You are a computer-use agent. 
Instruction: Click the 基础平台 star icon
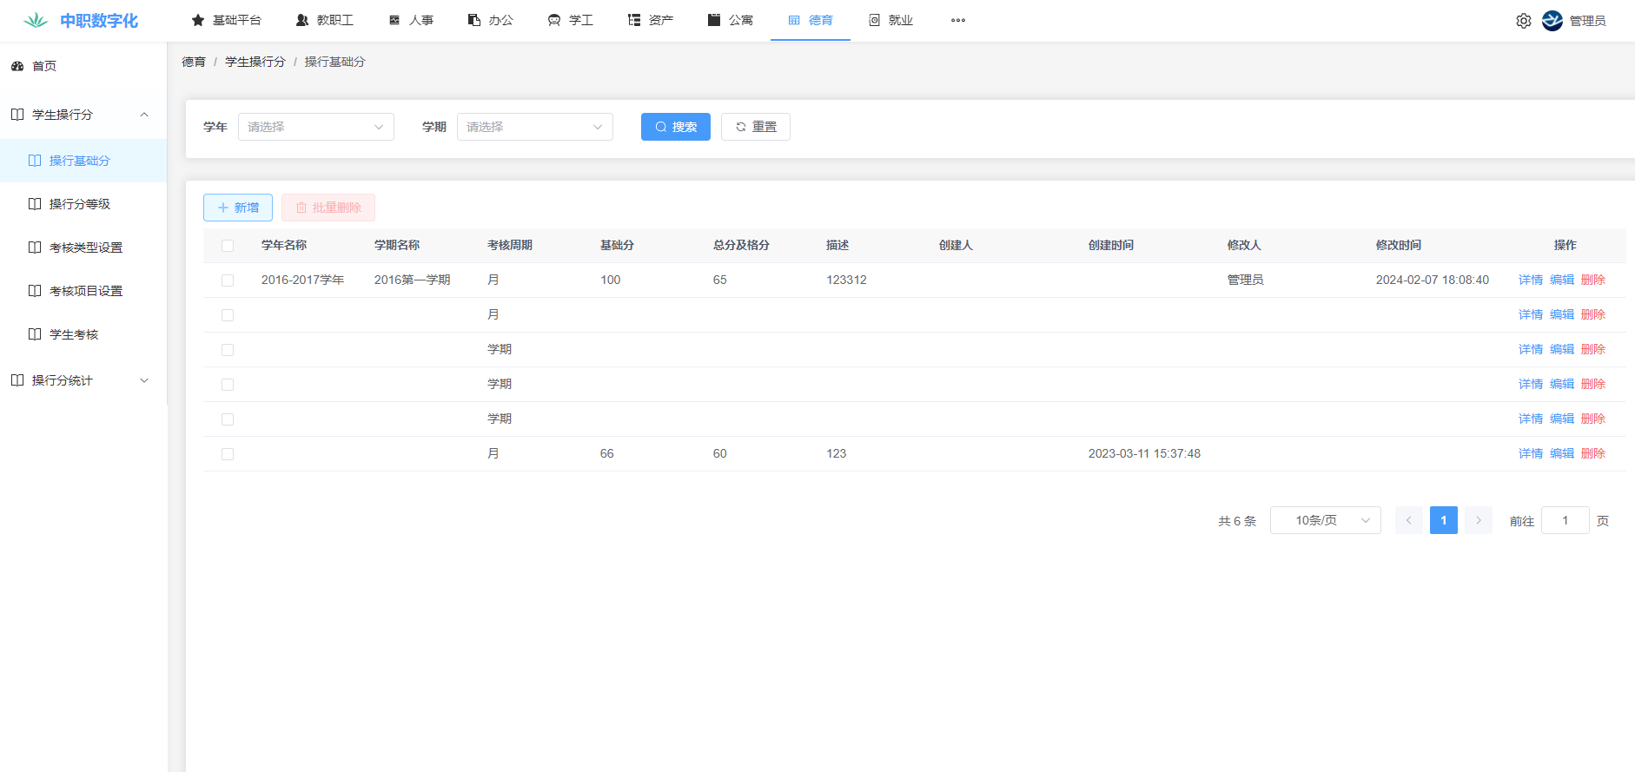click(198, 20)
